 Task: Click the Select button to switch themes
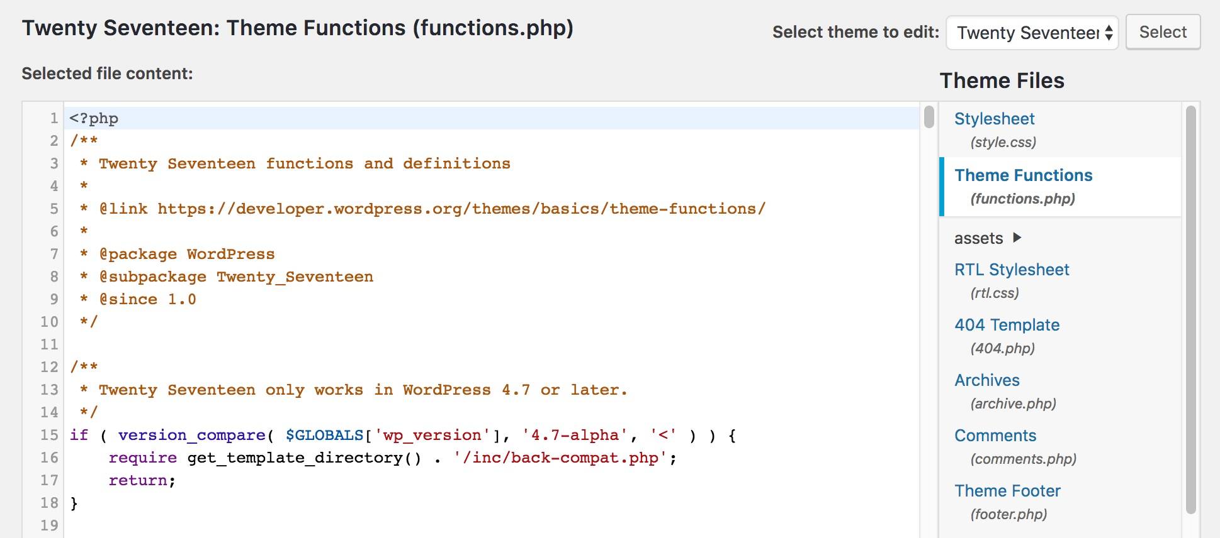pos(1162,32)
